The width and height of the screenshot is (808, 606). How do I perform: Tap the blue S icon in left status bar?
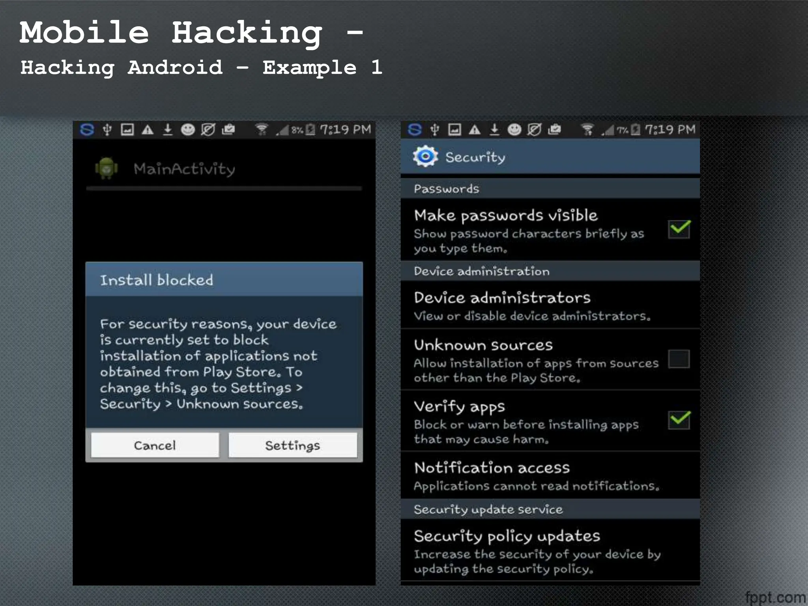click(x=87, y=129)
